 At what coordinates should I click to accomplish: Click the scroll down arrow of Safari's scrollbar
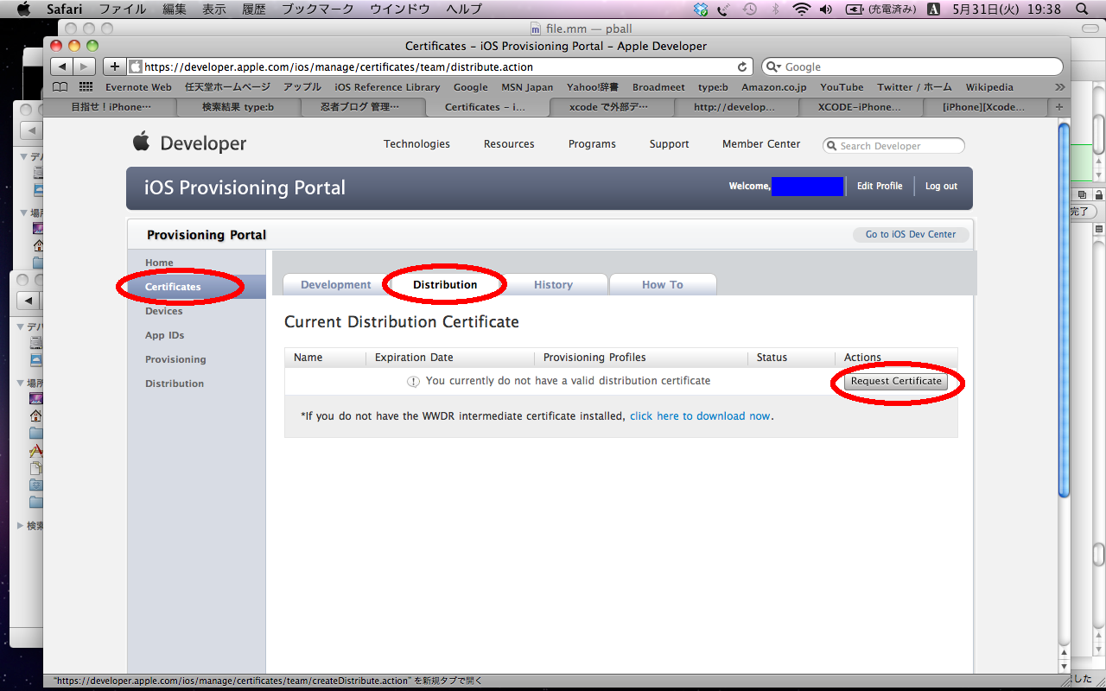tap(1065, 667)
